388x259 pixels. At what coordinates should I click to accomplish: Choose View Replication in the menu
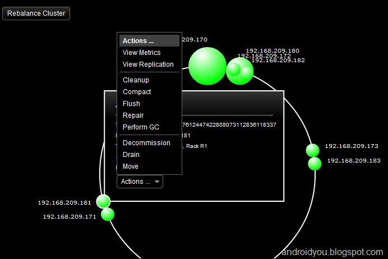click(149, 64)
